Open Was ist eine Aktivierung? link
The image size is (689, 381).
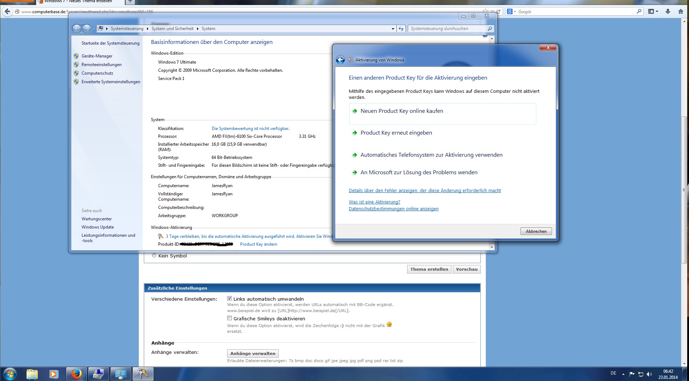pyautogui.click(x=375, y=202)
